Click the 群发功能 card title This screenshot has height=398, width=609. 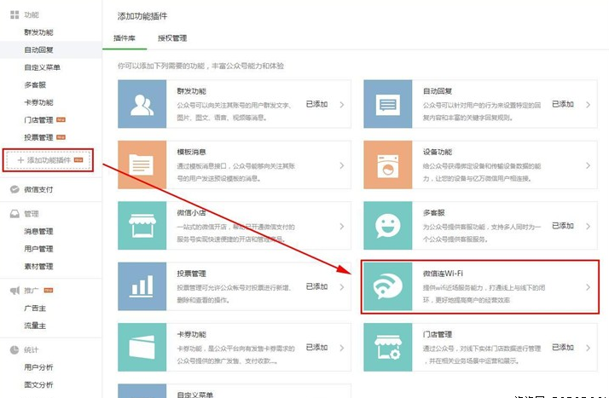(191, 91)
